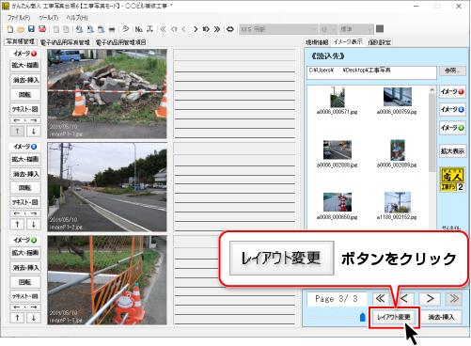The height and width of the screenshot is (346, 471).
Task: Click the print icon in toolbar
Action: [112, 29]
